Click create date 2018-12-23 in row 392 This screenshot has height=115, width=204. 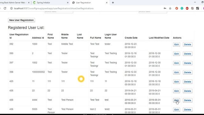(130, 46)
